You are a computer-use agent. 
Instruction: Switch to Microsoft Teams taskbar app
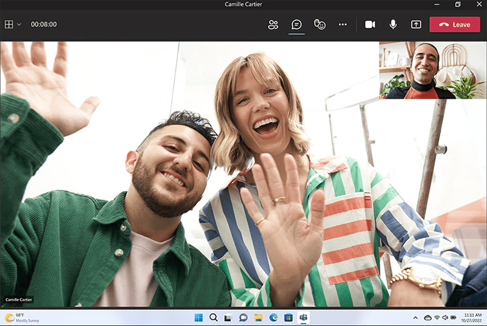click(303, 317)
